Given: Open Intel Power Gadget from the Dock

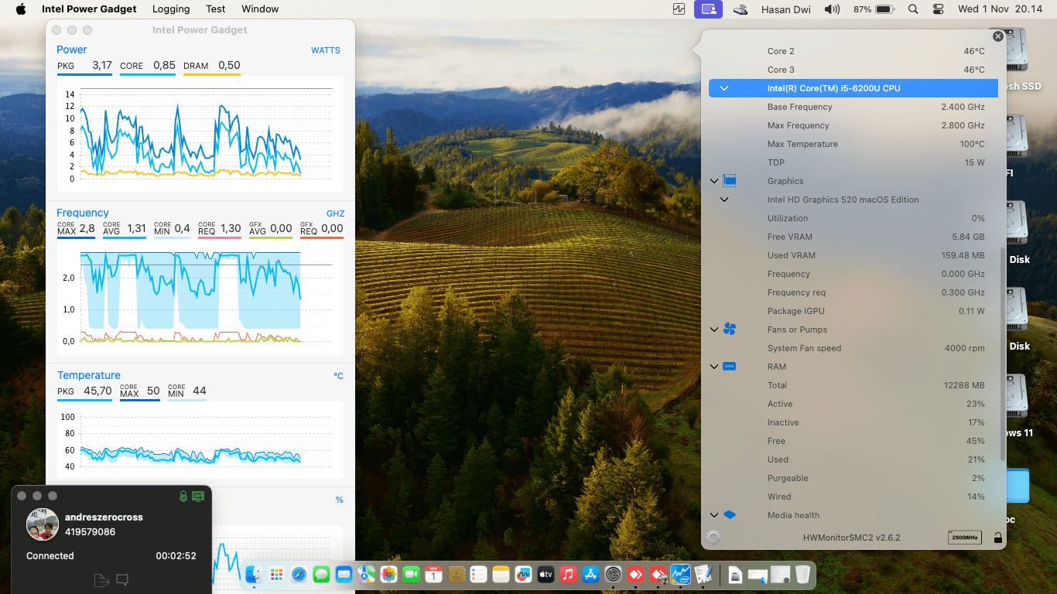Looking at the screenshot, I should click(681, 575).
